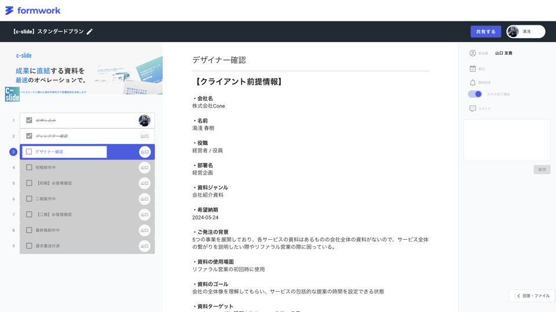Click the 保存 button under comments
Screen dimensions: 556x312
tap(542, 169)
